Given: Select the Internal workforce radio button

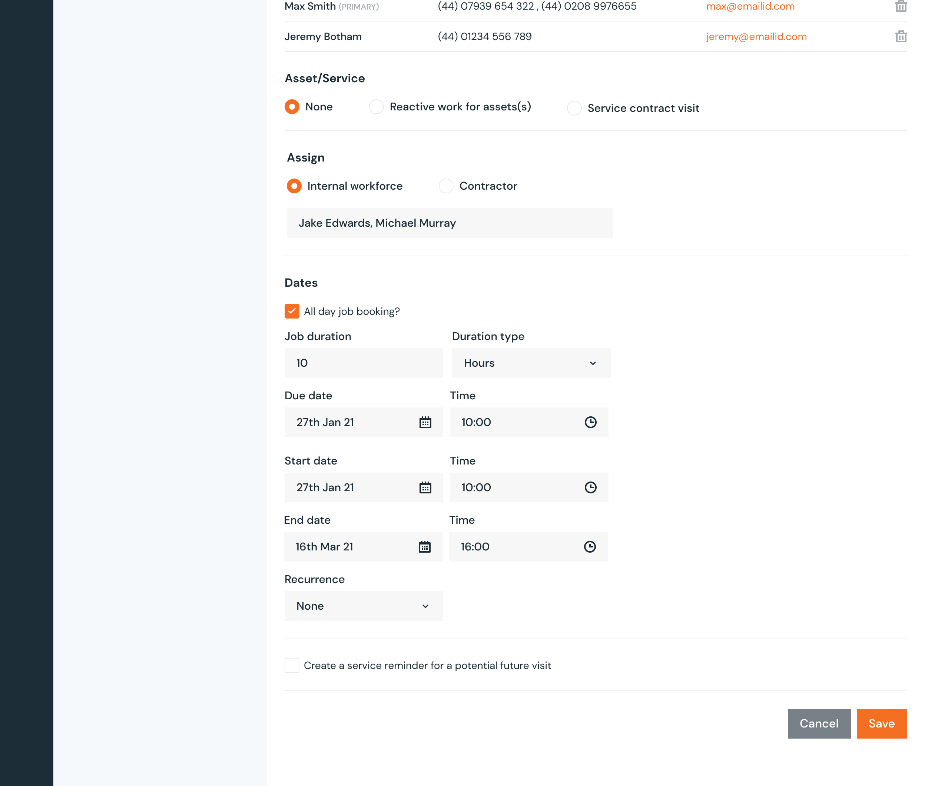Looking at the screenshot, I should [295, 186].
